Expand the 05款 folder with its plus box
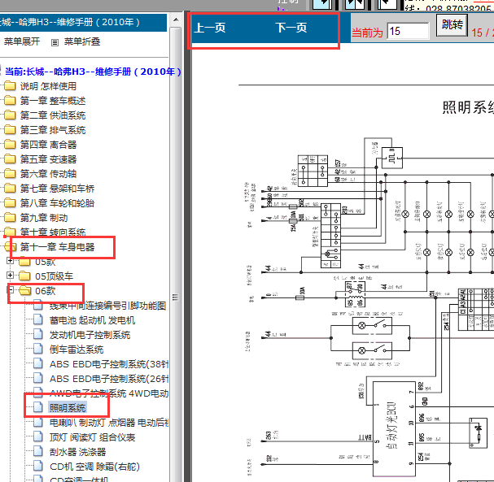The image size is (494, 482). coord(10,261)
